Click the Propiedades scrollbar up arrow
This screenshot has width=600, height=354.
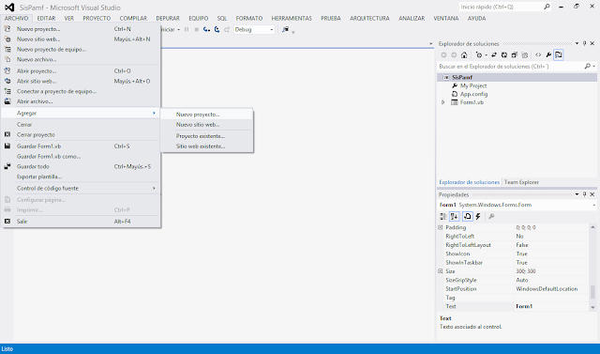(592, 227)
